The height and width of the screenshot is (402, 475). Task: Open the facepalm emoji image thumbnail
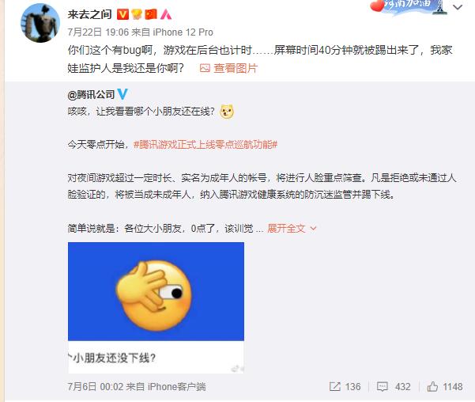tap(156, 291)
